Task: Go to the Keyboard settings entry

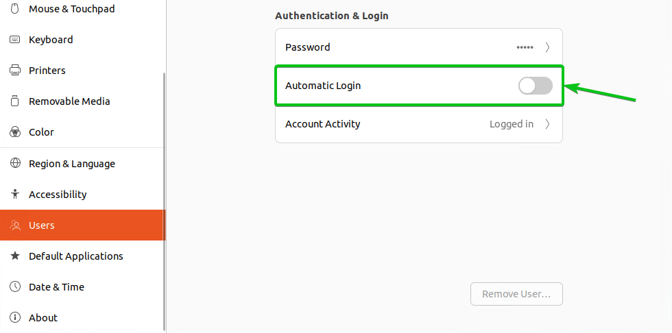Action: 83,39
